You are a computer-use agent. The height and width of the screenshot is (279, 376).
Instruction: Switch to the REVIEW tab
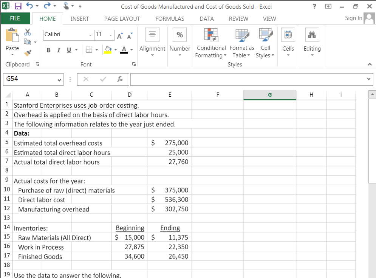[x=238, y=18]
